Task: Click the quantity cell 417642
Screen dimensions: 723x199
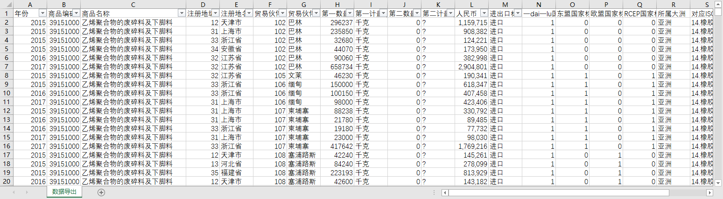Action: pos(337,146)
